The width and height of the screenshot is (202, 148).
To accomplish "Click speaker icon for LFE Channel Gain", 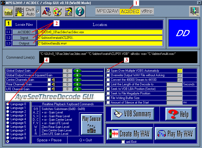I will [54, 89].
